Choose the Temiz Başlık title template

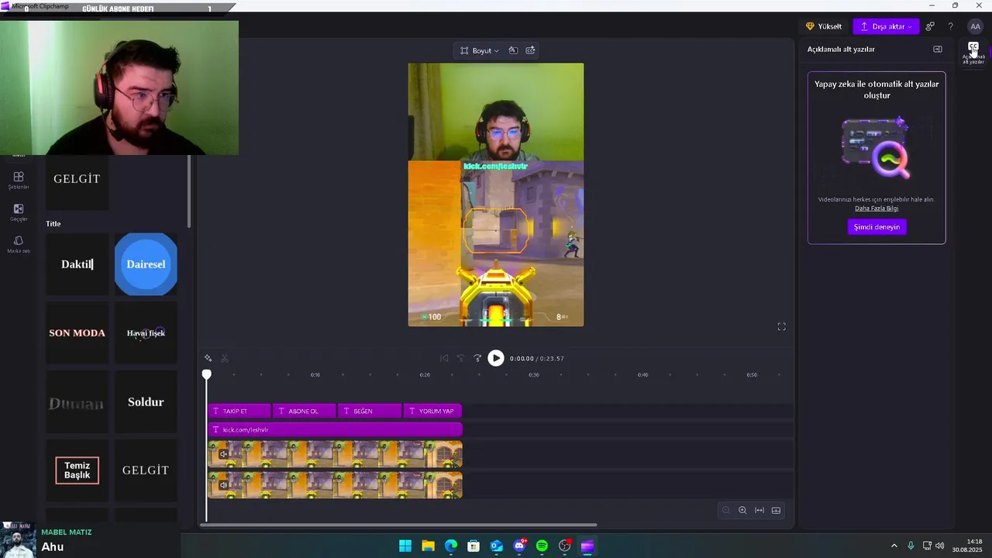pyautogui.click(x=77, y=470)
